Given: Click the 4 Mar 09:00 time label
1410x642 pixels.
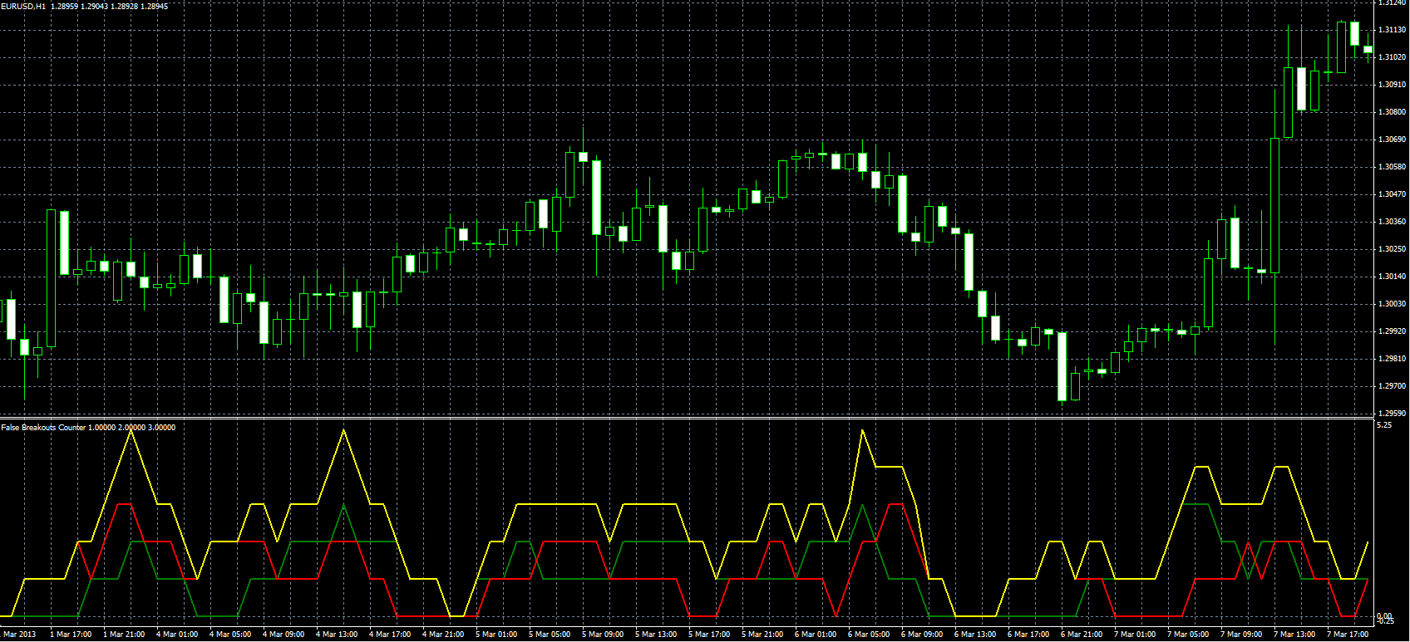Looking at the screenshot, I should click(283, 635).
